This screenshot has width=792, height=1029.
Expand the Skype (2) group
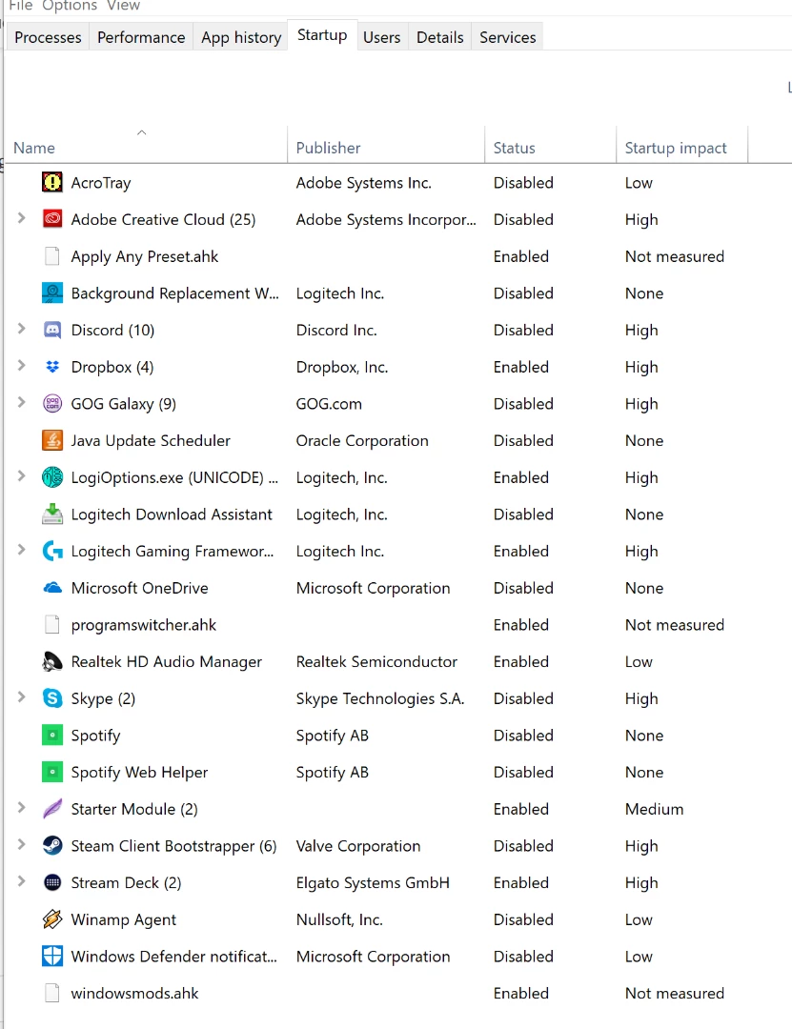(x=21, y=696)
